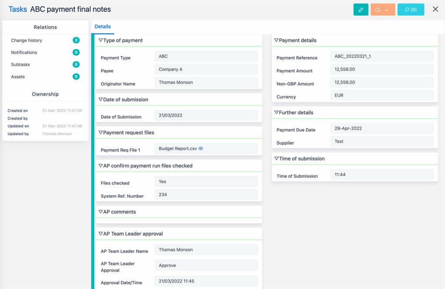Collapse the Time of submission section

276,159
